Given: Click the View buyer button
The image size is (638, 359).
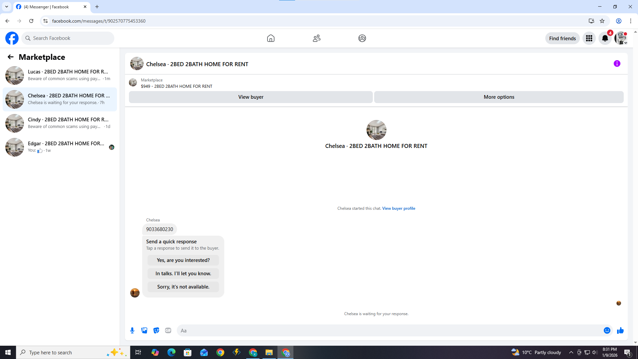Looking at the screenshot, I should 251,97.
